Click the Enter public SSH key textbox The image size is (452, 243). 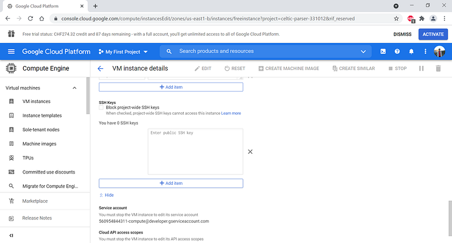coord(195,151)
